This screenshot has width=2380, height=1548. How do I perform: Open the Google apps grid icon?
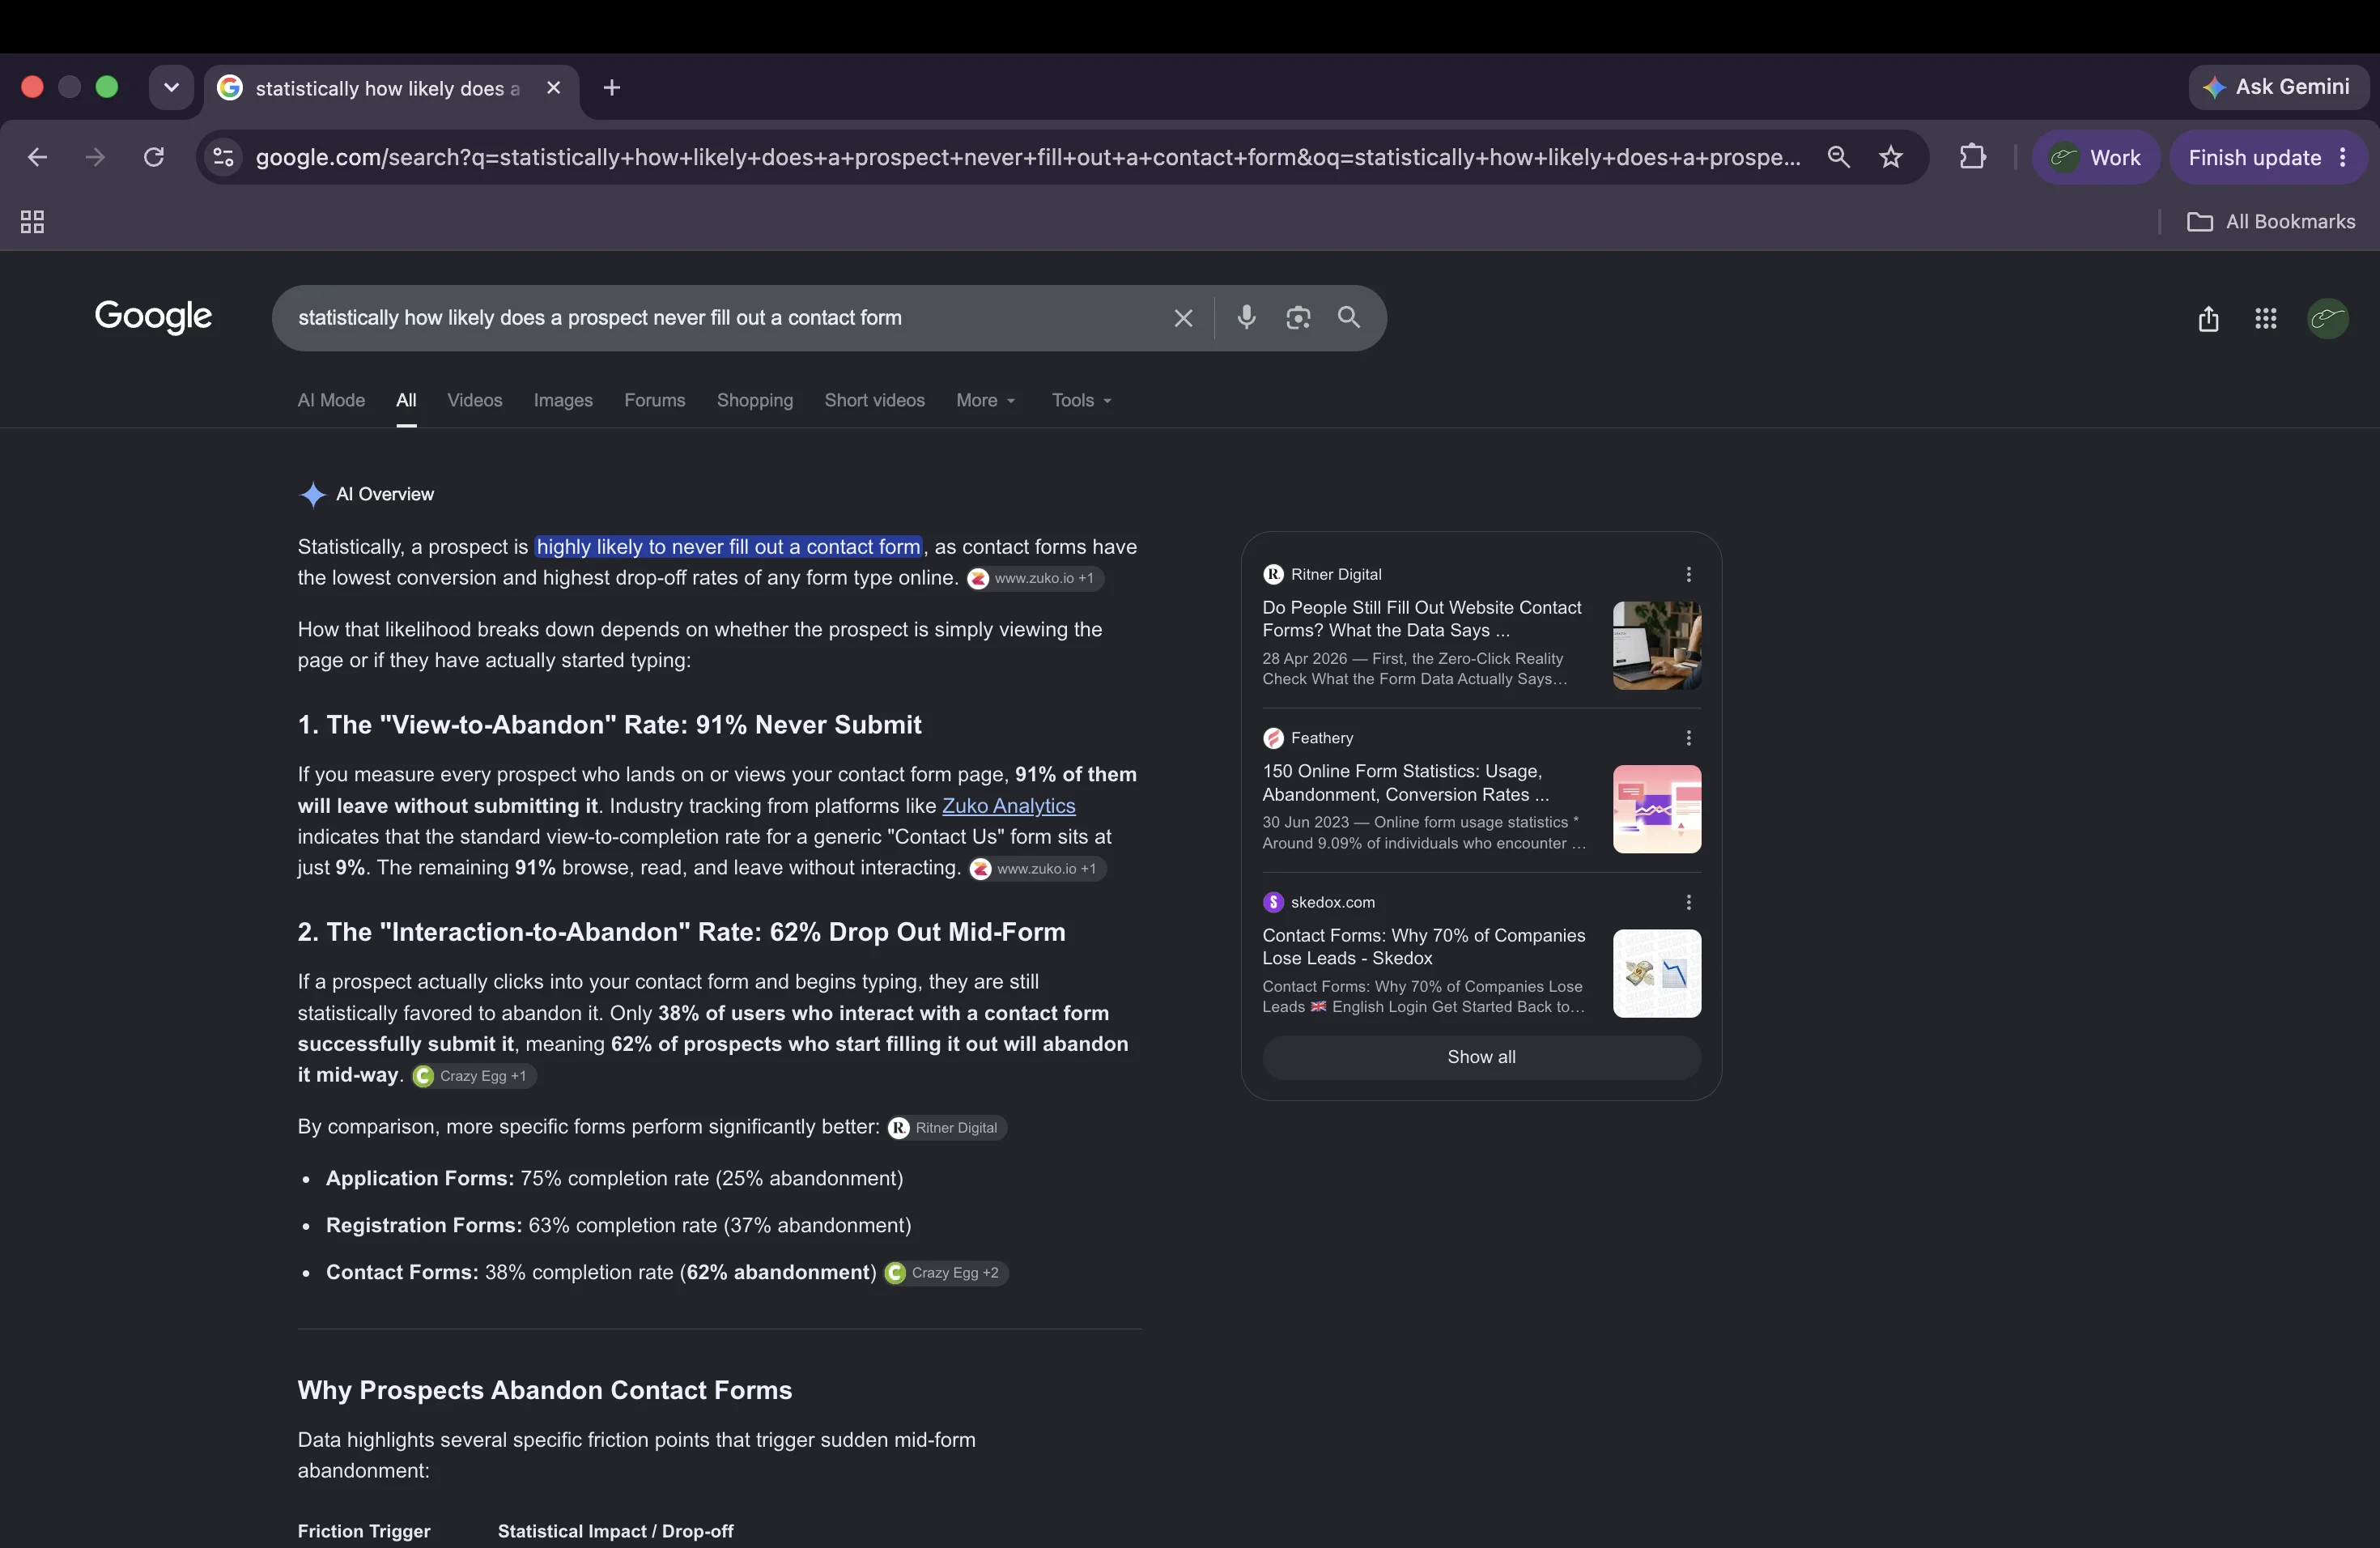2266,319
